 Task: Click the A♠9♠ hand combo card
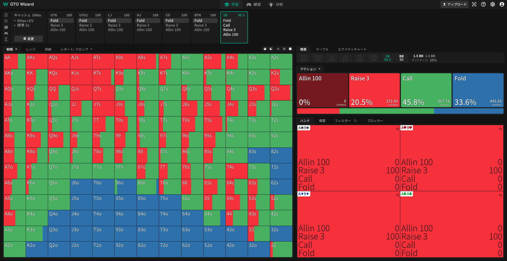(x=349, y=158)
